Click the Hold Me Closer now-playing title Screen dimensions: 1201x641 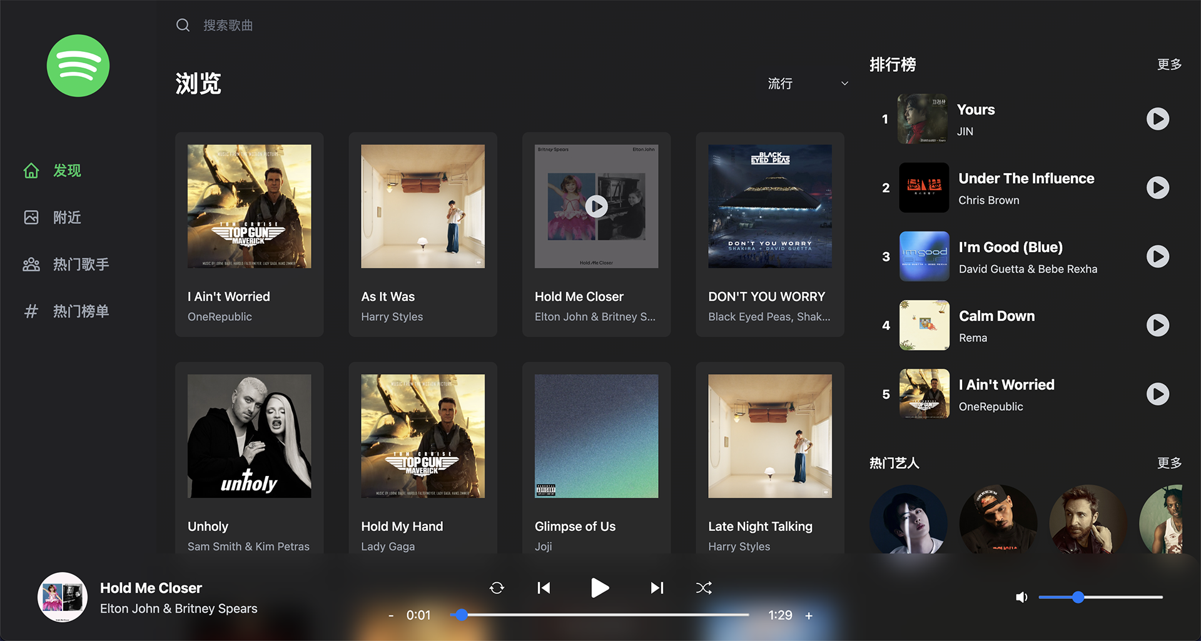[151, 588]
